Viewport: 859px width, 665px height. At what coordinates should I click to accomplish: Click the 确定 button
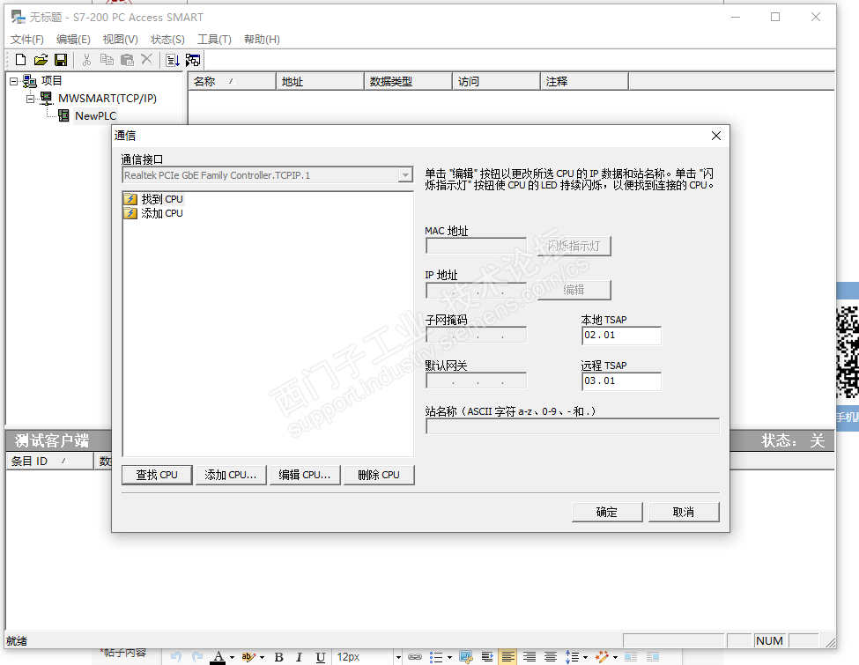coord(607,512)
